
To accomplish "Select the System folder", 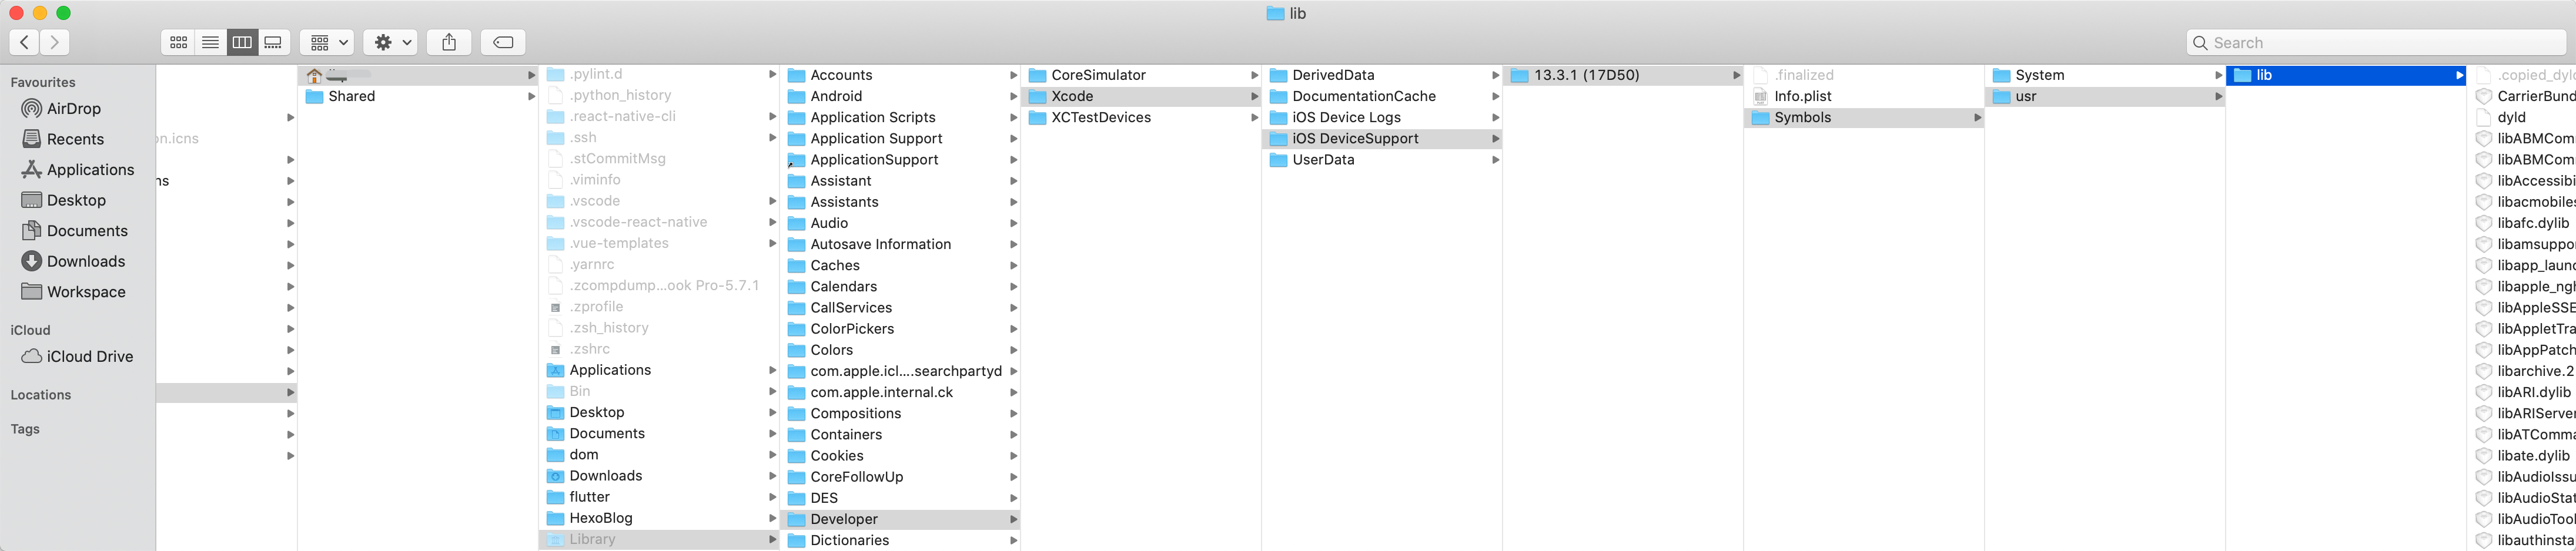I will (x=2105, y=75).
